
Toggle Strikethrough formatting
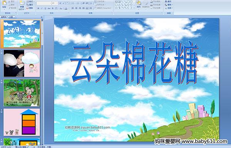[49, 8]
